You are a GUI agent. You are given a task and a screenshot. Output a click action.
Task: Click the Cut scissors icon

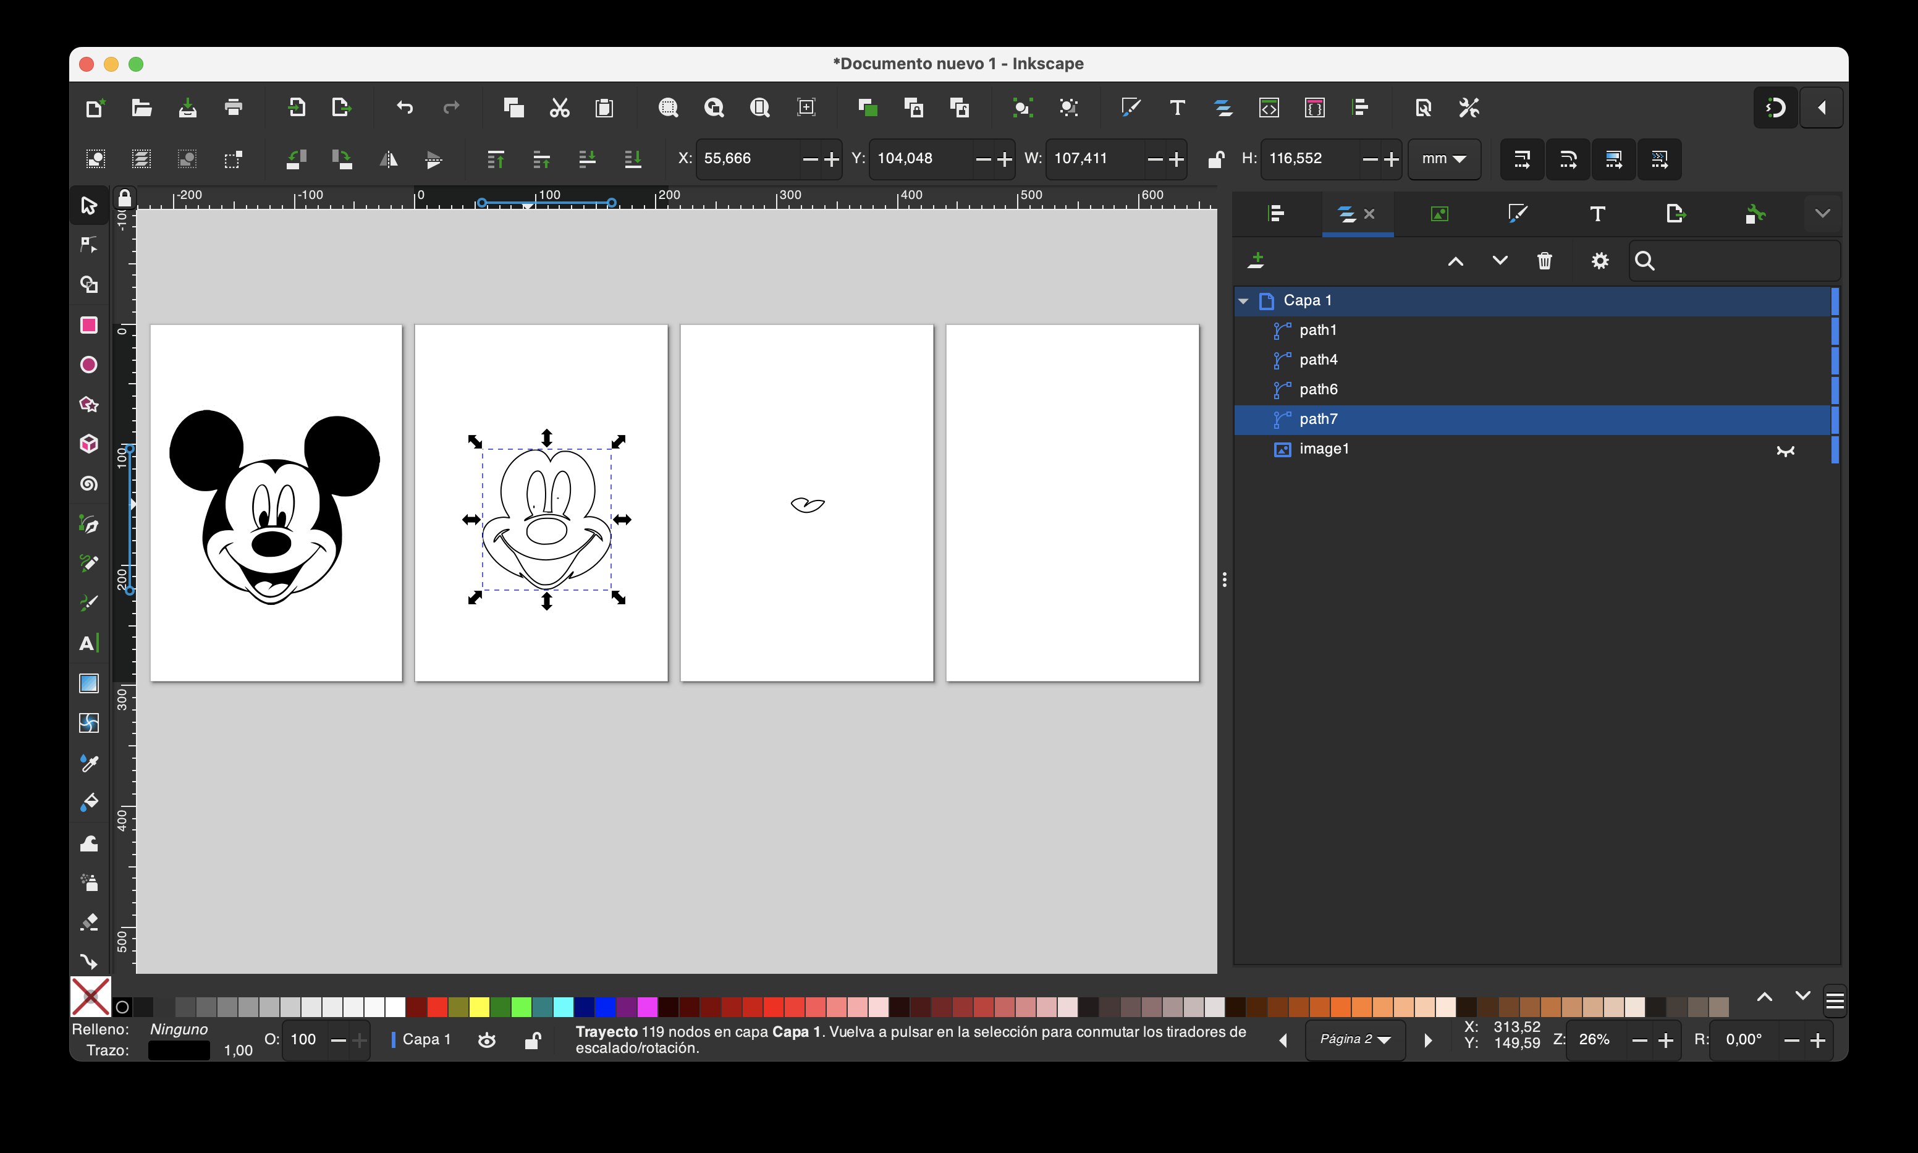(x=559, y=108)
